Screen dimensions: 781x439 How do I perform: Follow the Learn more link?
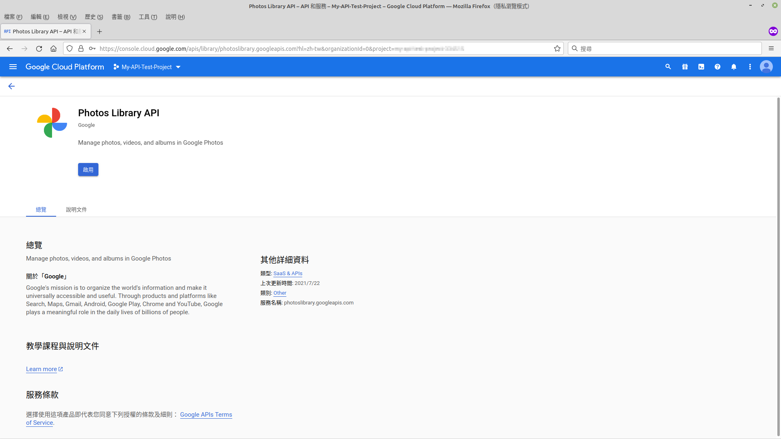pyautogui.click(x=41, y=369)
